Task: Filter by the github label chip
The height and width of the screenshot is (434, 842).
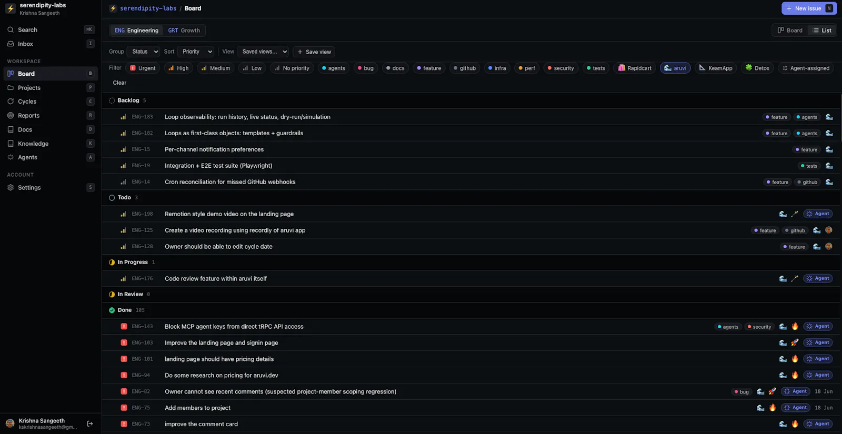Action: (x=465, y=68)
